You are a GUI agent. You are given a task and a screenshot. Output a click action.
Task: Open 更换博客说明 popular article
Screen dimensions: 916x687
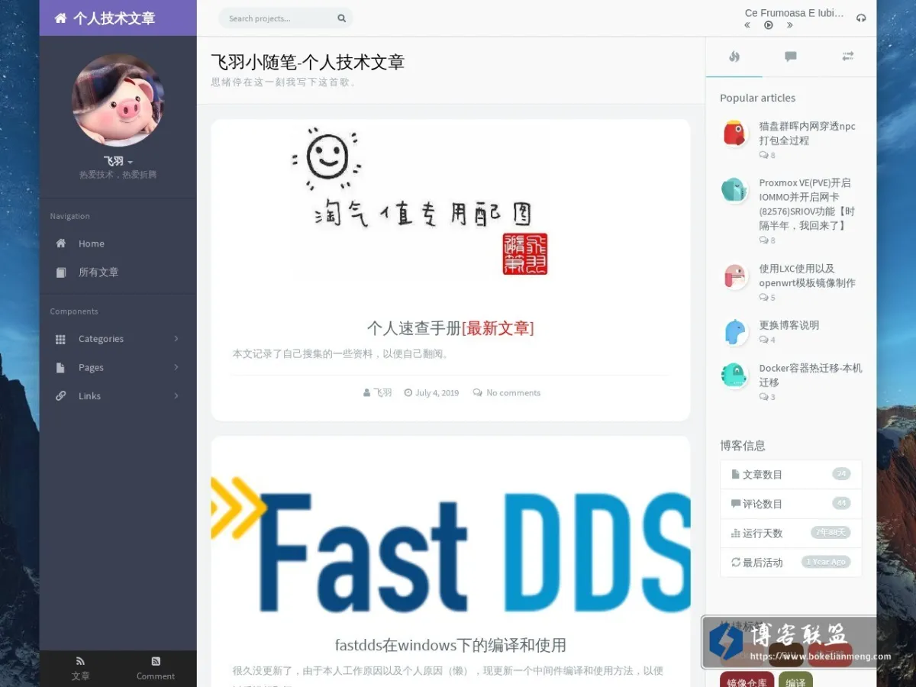click(x=789, y=325)
